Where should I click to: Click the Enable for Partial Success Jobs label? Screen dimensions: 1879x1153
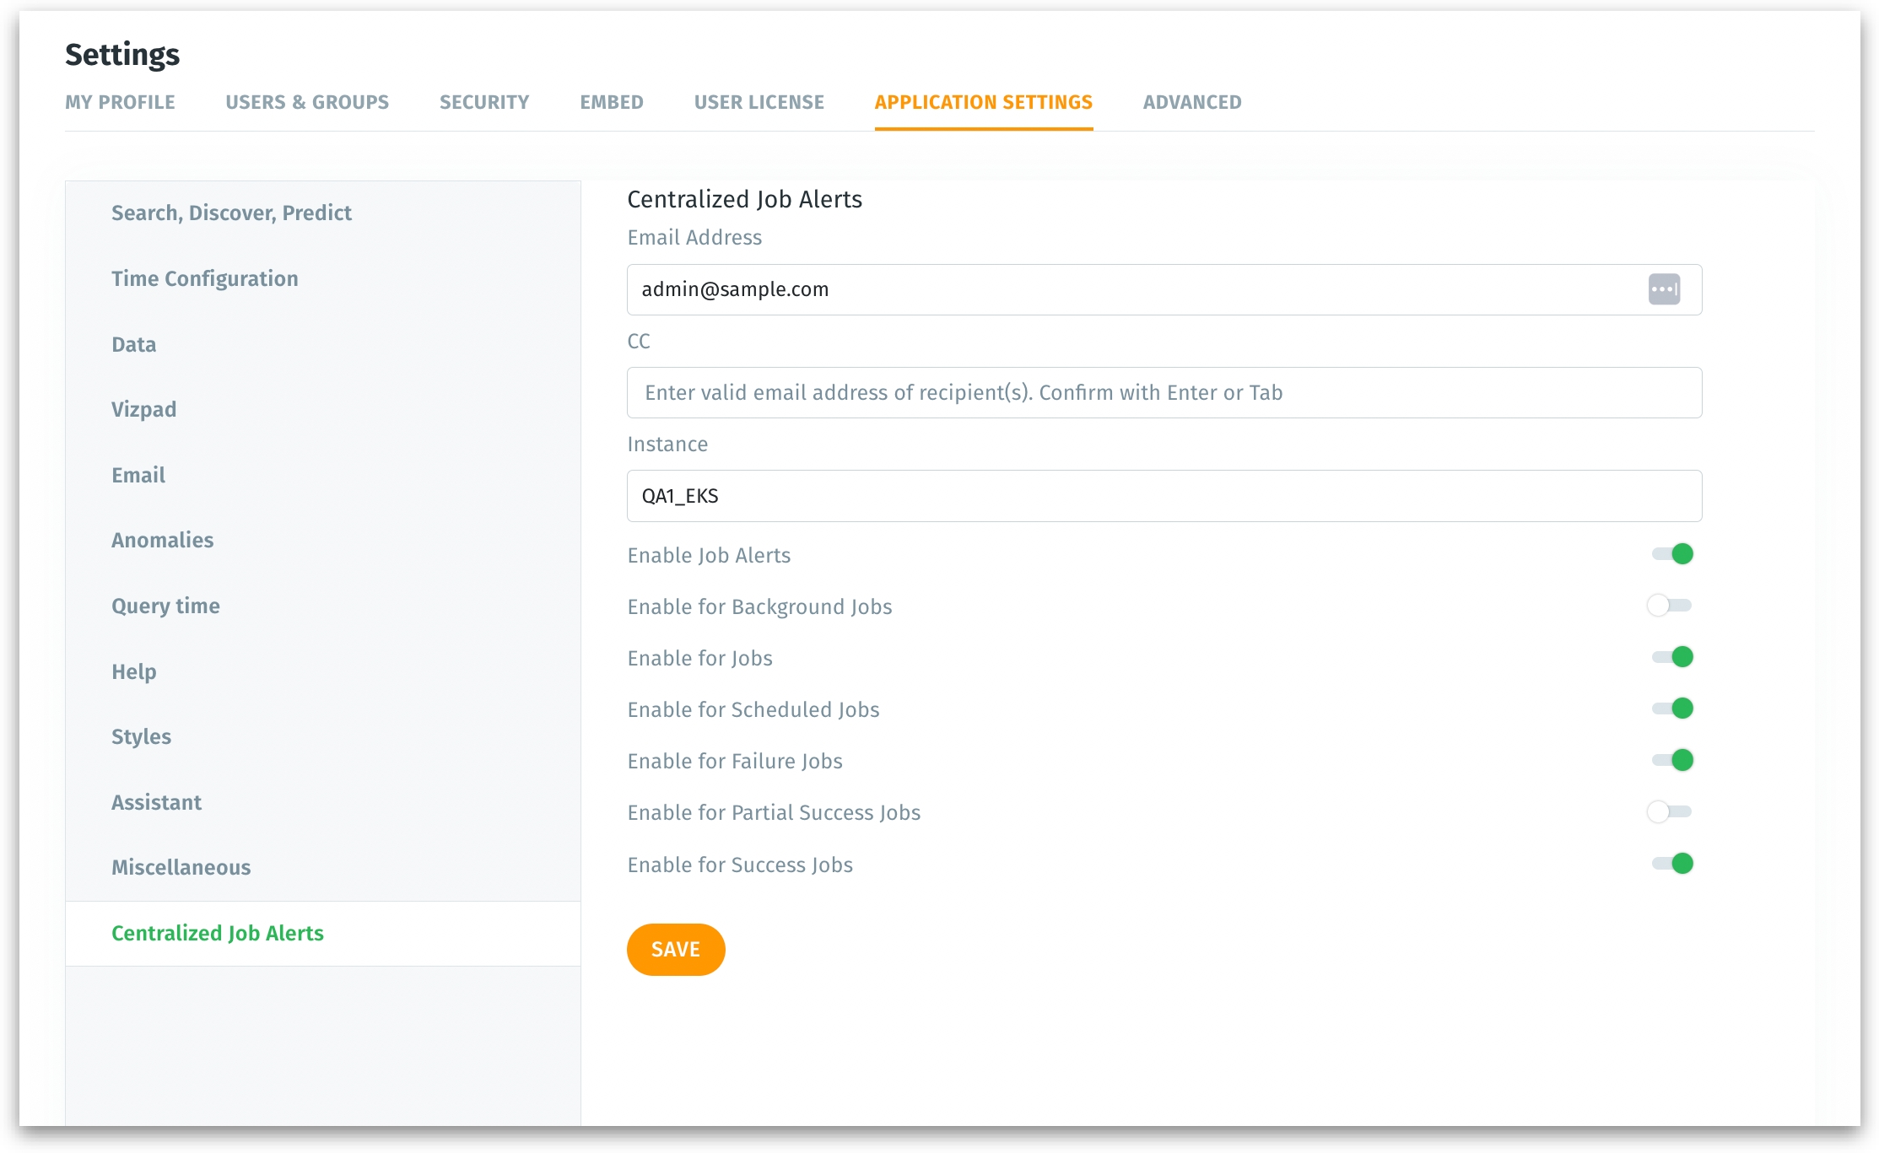(774, 813)
